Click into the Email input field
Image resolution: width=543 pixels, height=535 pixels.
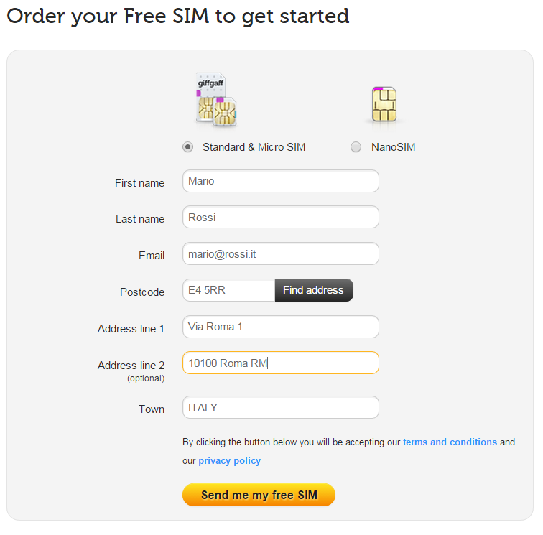(x=280, y=253)
